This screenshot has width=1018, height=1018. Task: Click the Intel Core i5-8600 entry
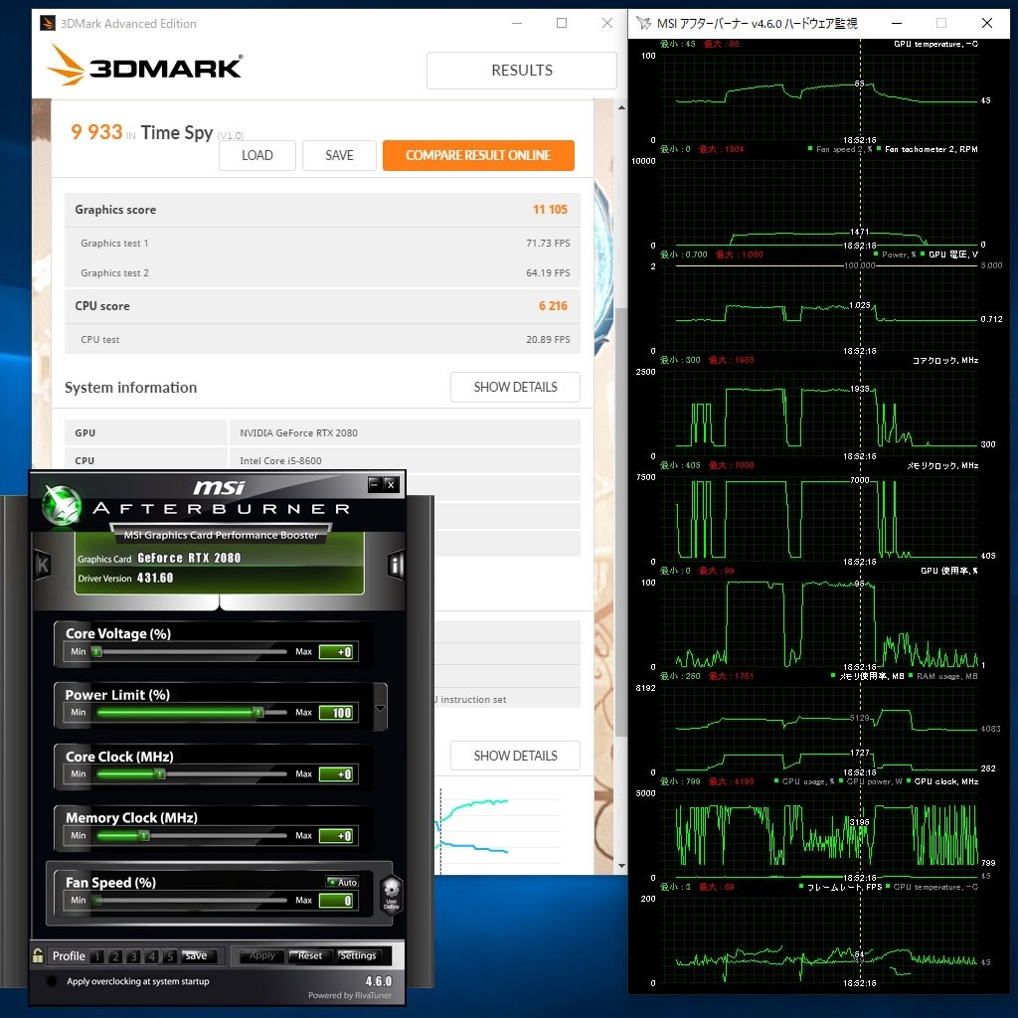(x=280, y=461)
